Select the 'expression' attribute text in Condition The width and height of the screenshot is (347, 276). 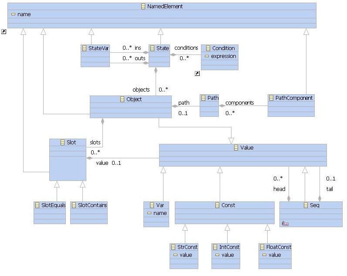[224, 56]
